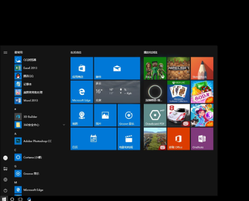Expand the 360 folder chevron

coord(64,125)
